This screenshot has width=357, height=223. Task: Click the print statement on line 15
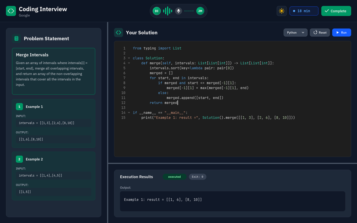pyautogui.click(x=218, y=118)
